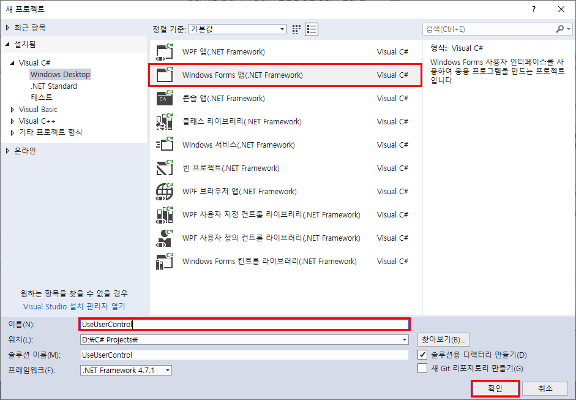Click the 찾아보기(B)... button
Screen dimensions: 576x400
[x=443, y=340]
